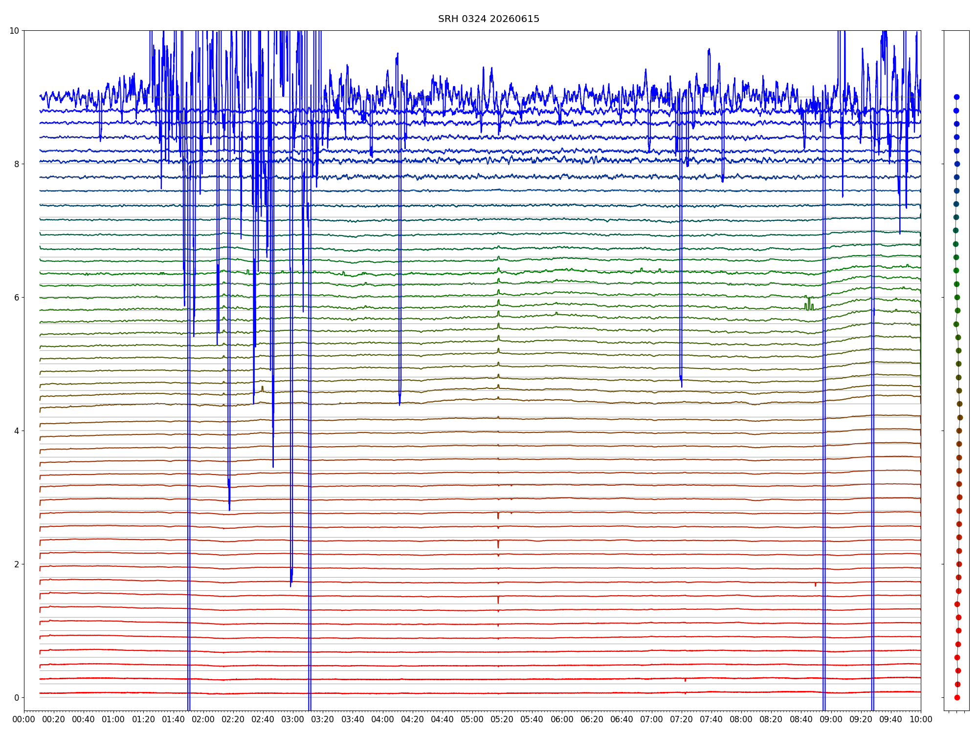Select the time label "02:40"

pyautogui.click(x=263, y=720)
